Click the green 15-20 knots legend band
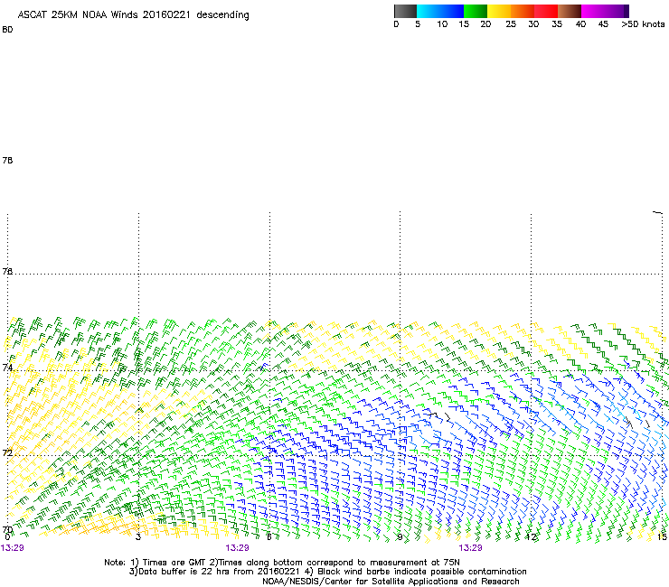The image size is (669, 587). click(x=476, y=11)
